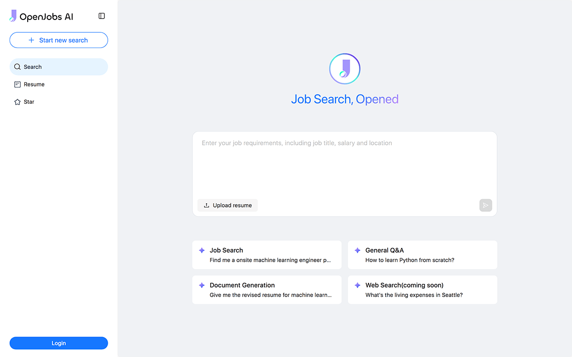Click the send message arrow icon
Screen dimensions: 572x357
tap(485, 205)
